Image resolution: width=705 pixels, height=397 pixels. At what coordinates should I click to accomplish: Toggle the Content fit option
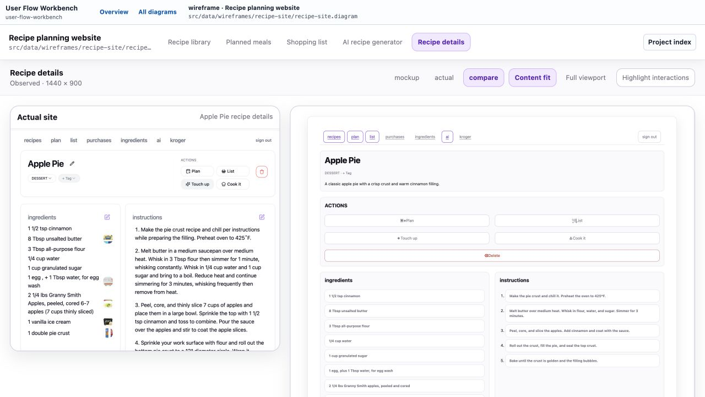(x=533, y=78)
